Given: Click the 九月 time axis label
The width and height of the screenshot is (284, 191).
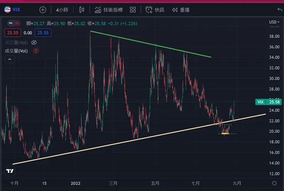Looking at the screenshot, I should tap(237, 183).
